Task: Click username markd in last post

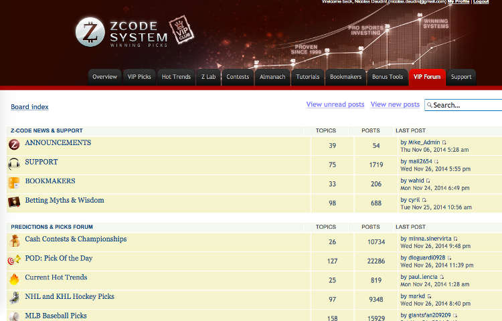Action: (x=416, y=296)
